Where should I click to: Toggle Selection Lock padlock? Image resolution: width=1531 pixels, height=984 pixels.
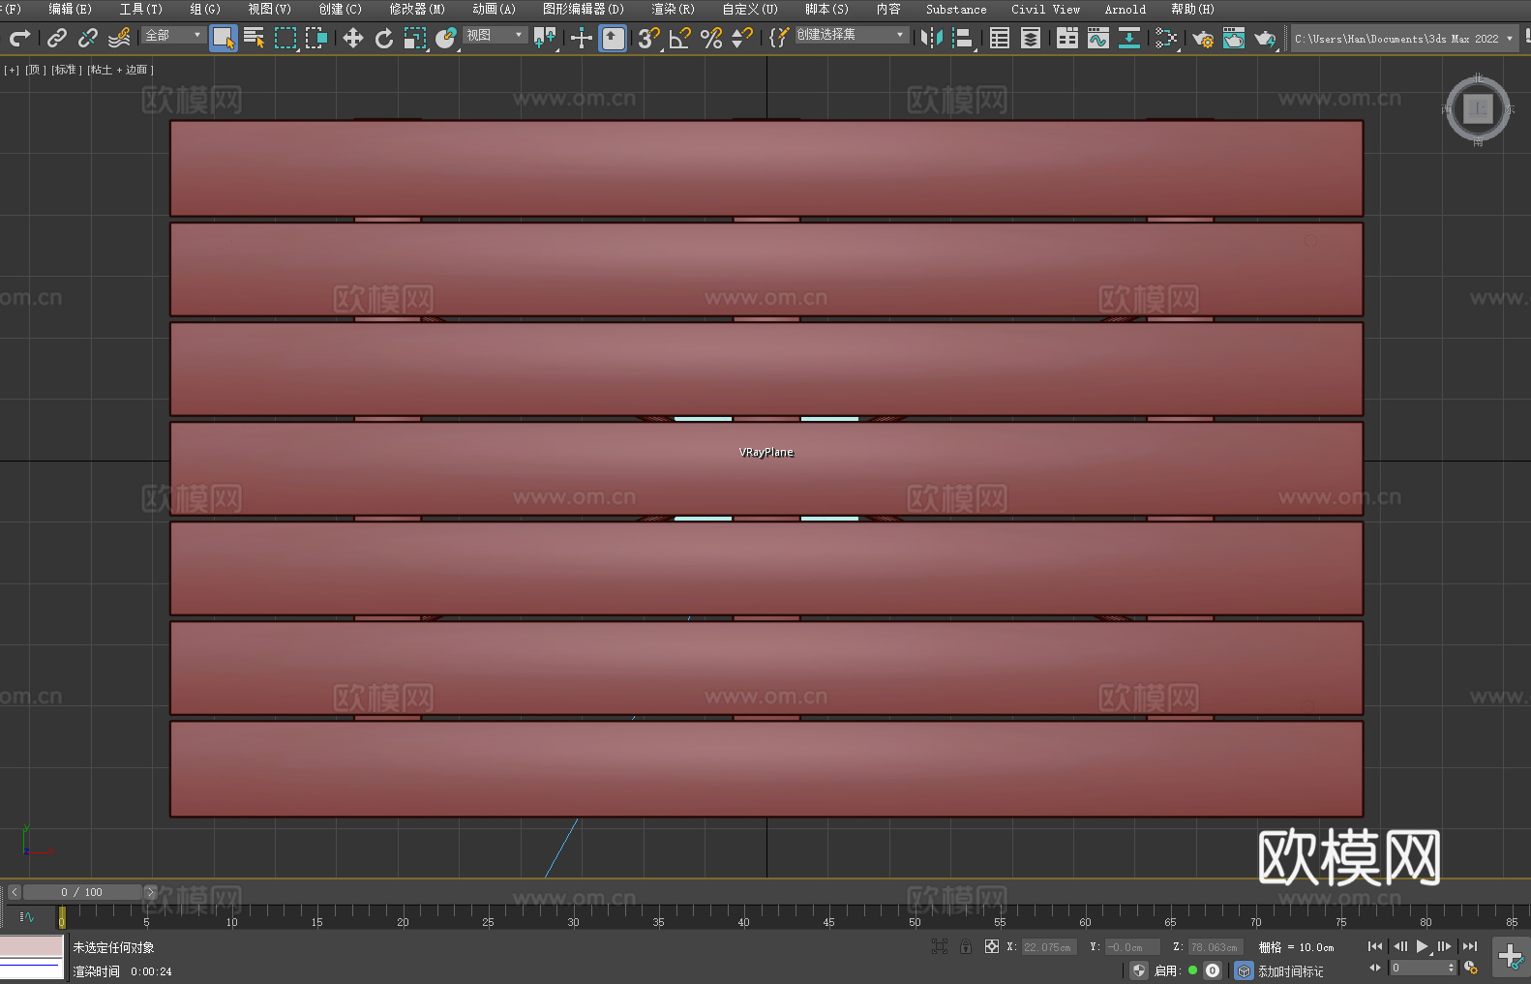966,946
